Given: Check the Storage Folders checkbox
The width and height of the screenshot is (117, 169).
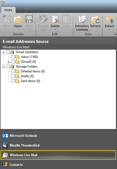Looking at the screenshot, I should pyautogui.click(x=8, y=67).
